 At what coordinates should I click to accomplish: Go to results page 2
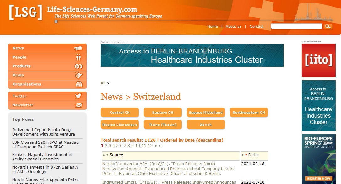[106, 146]
